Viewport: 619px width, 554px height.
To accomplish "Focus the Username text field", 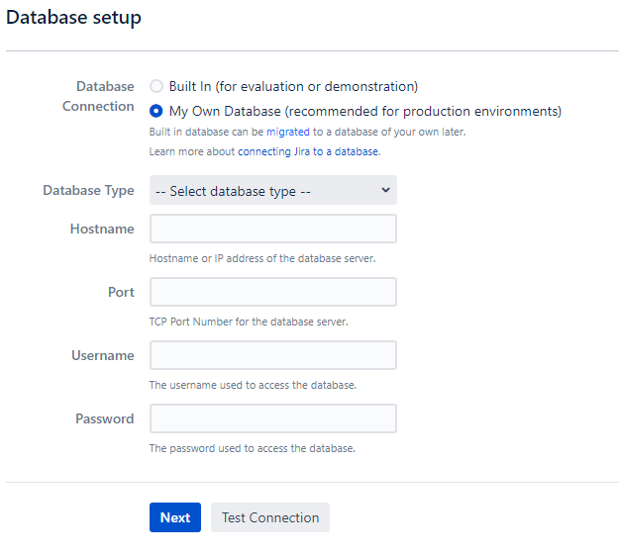I will point(272,355).
